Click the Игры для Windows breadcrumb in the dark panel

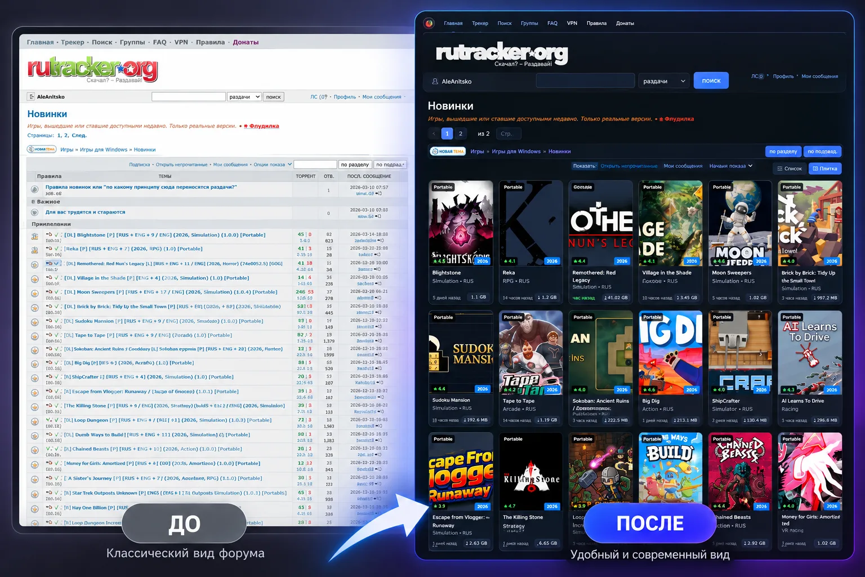[x=516, y=152]
